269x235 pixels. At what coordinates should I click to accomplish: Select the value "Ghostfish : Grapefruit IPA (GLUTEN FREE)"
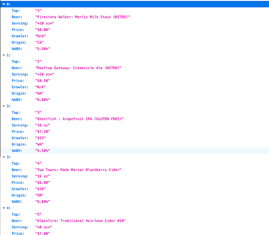click(x=79, y=119)
